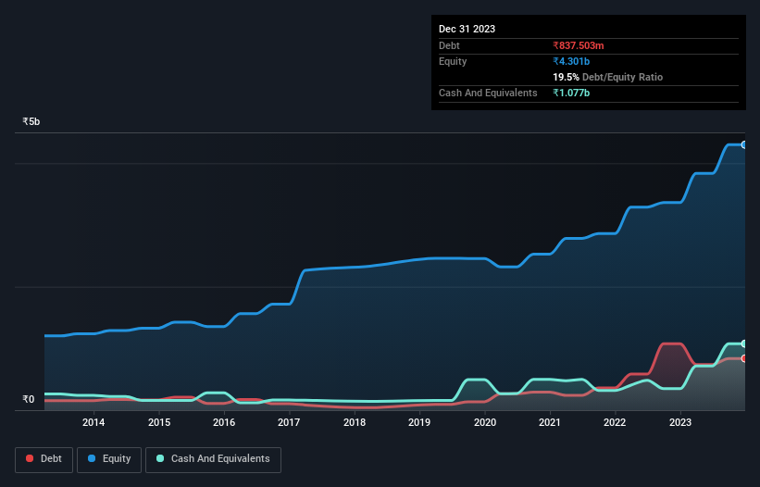Click the ₹5b y-axis label

tap(31, 121)
